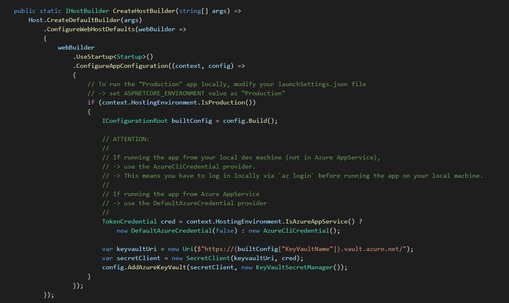Click the // ATTENTION: comment
Screen dimensions: 509x303
[x=126, y=139]
